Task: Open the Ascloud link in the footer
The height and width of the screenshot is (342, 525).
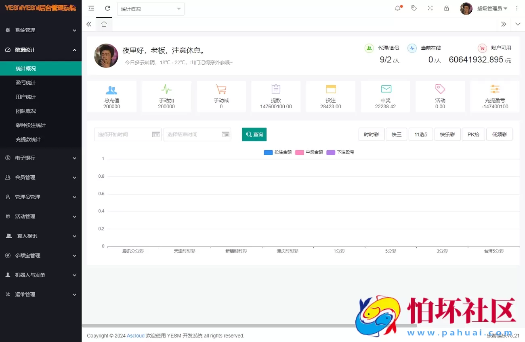Action: click(136, 336)
